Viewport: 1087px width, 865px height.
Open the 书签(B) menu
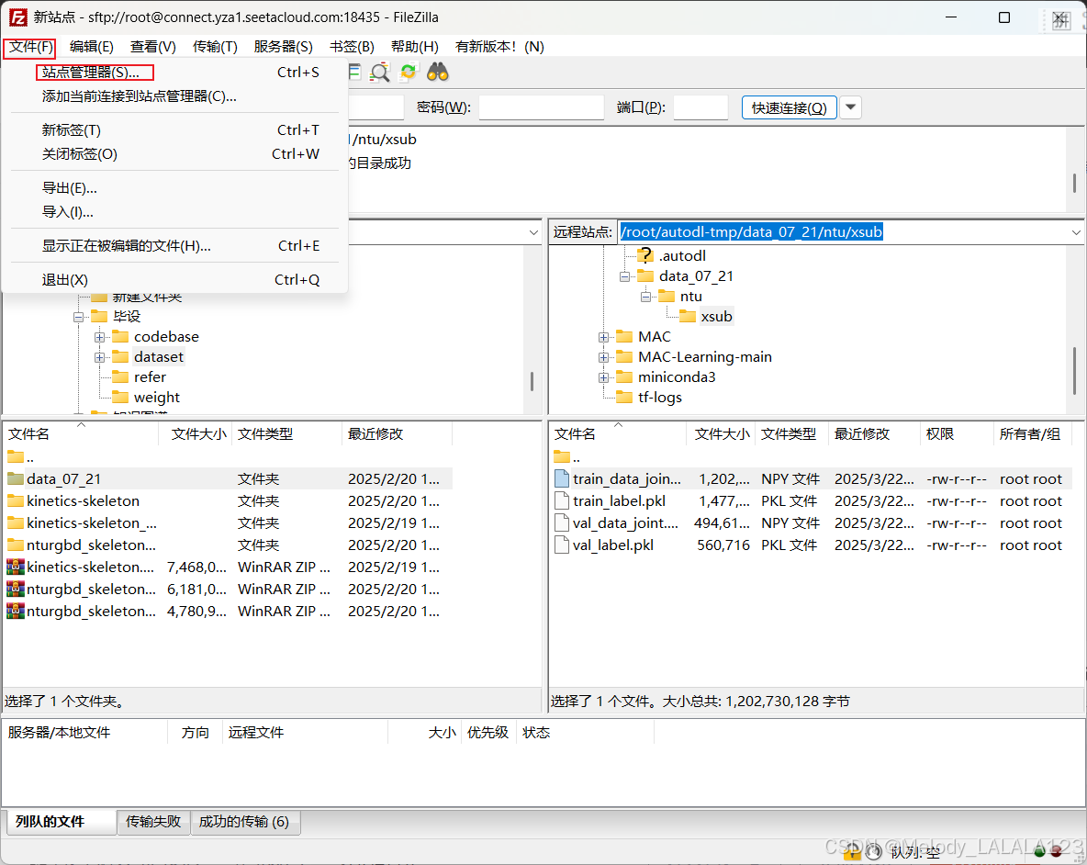click(353, 47)
